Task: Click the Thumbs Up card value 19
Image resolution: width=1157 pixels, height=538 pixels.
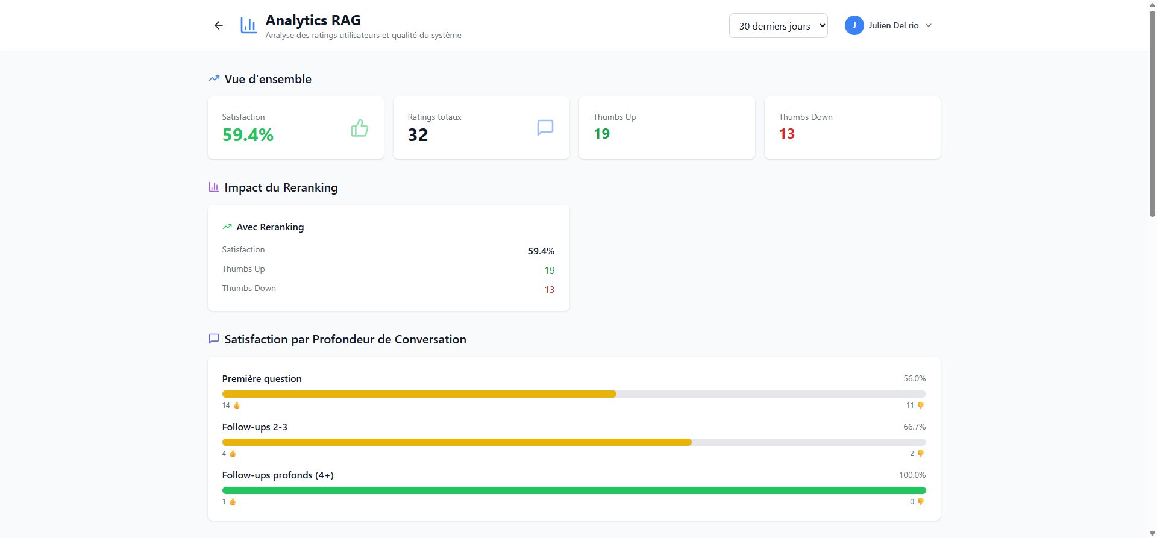Action: point(601,134)
